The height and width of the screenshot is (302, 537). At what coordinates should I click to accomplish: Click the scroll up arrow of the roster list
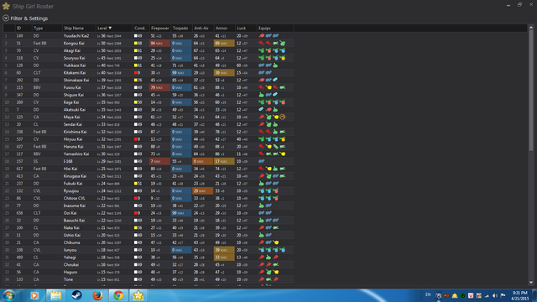(531, 28)
